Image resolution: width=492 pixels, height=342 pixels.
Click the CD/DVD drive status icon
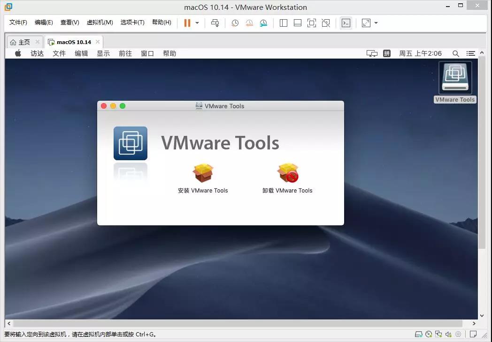[429, 335]
